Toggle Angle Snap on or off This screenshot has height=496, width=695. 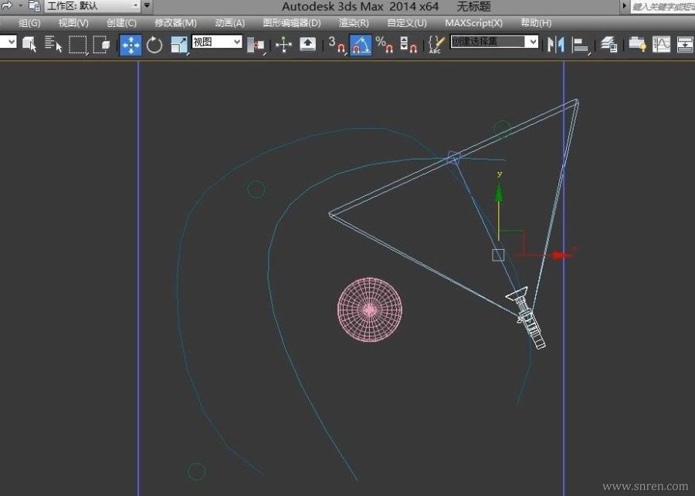click(x=361, y=45)
